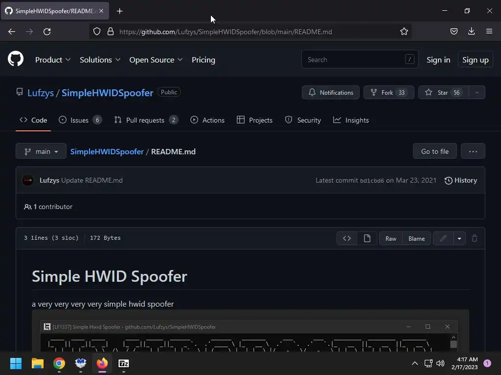Click SimpleHWIDSpoofer breadcrumb link before README.md
The height and width of the screenshot is (375, 501).
107,151
